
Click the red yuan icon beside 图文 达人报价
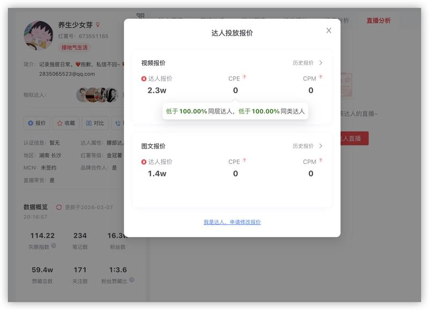click(x=144, y=162)
